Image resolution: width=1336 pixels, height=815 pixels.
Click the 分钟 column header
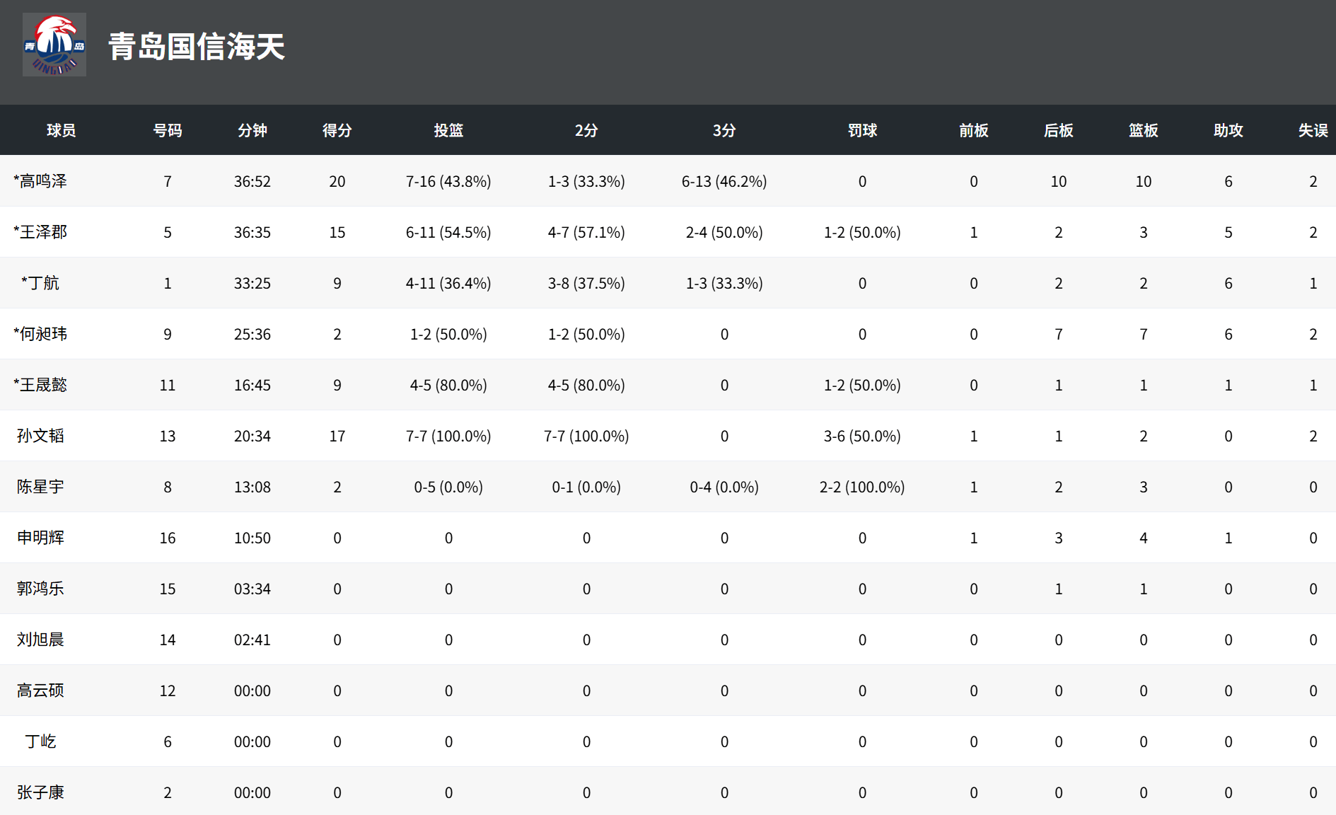click(252, 130)
